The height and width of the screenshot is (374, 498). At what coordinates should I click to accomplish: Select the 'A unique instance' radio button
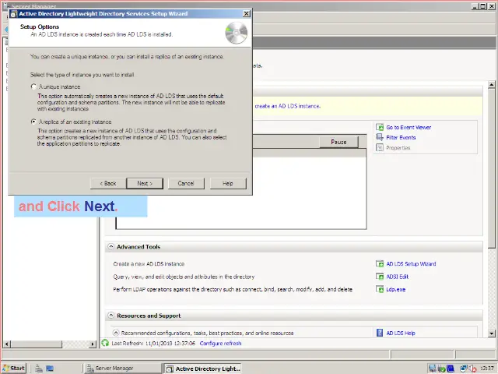point(33,86)
